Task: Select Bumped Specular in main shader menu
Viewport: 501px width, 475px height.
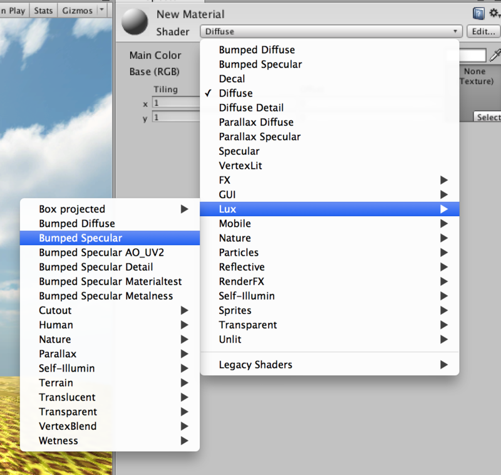Action: [x=329, y=65]
